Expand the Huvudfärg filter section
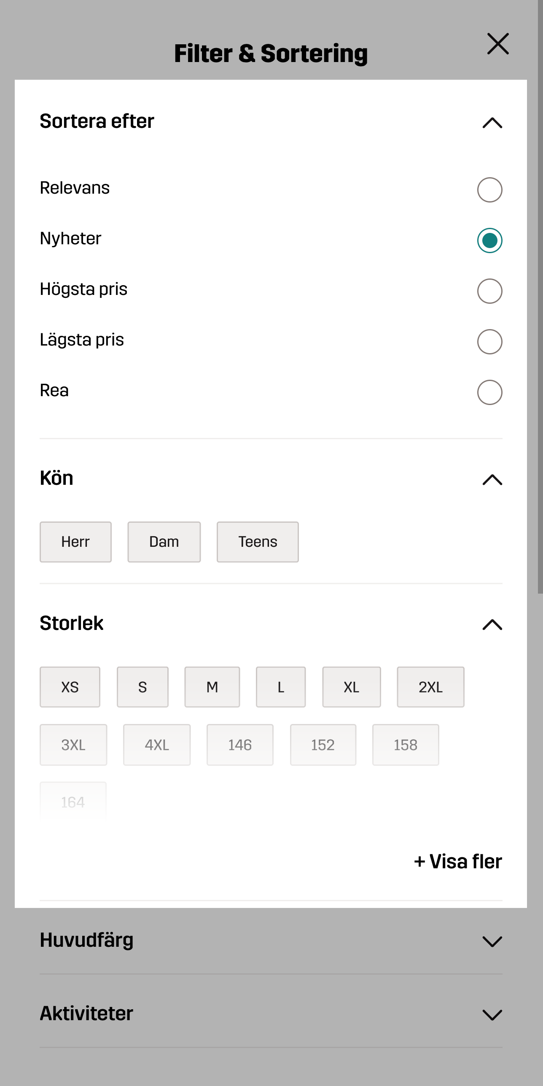 click(492, 941)
